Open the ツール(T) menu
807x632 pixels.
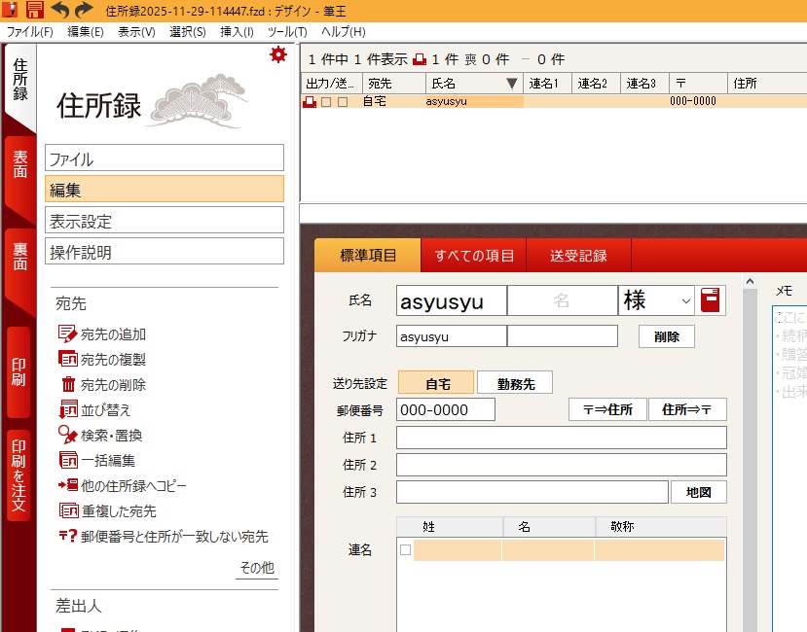(x=287, y=31)
